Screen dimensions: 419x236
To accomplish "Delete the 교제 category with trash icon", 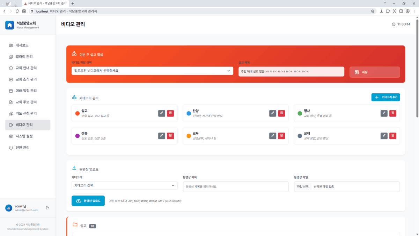I will pyautogui.click(x=393, y=136).
